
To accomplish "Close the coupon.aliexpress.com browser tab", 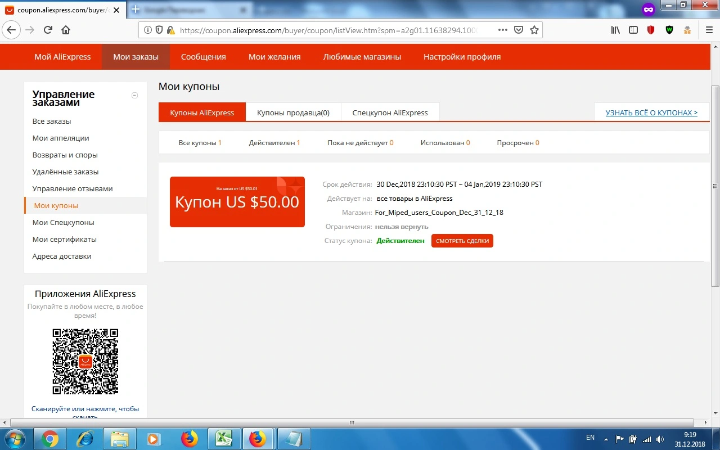I will tap(117, 10).
